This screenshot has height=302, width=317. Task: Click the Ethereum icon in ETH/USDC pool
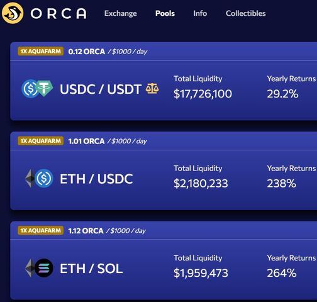tap(30, 178)
